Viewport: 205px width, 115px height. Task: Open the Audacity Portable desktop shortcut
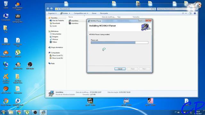point(18,5)
